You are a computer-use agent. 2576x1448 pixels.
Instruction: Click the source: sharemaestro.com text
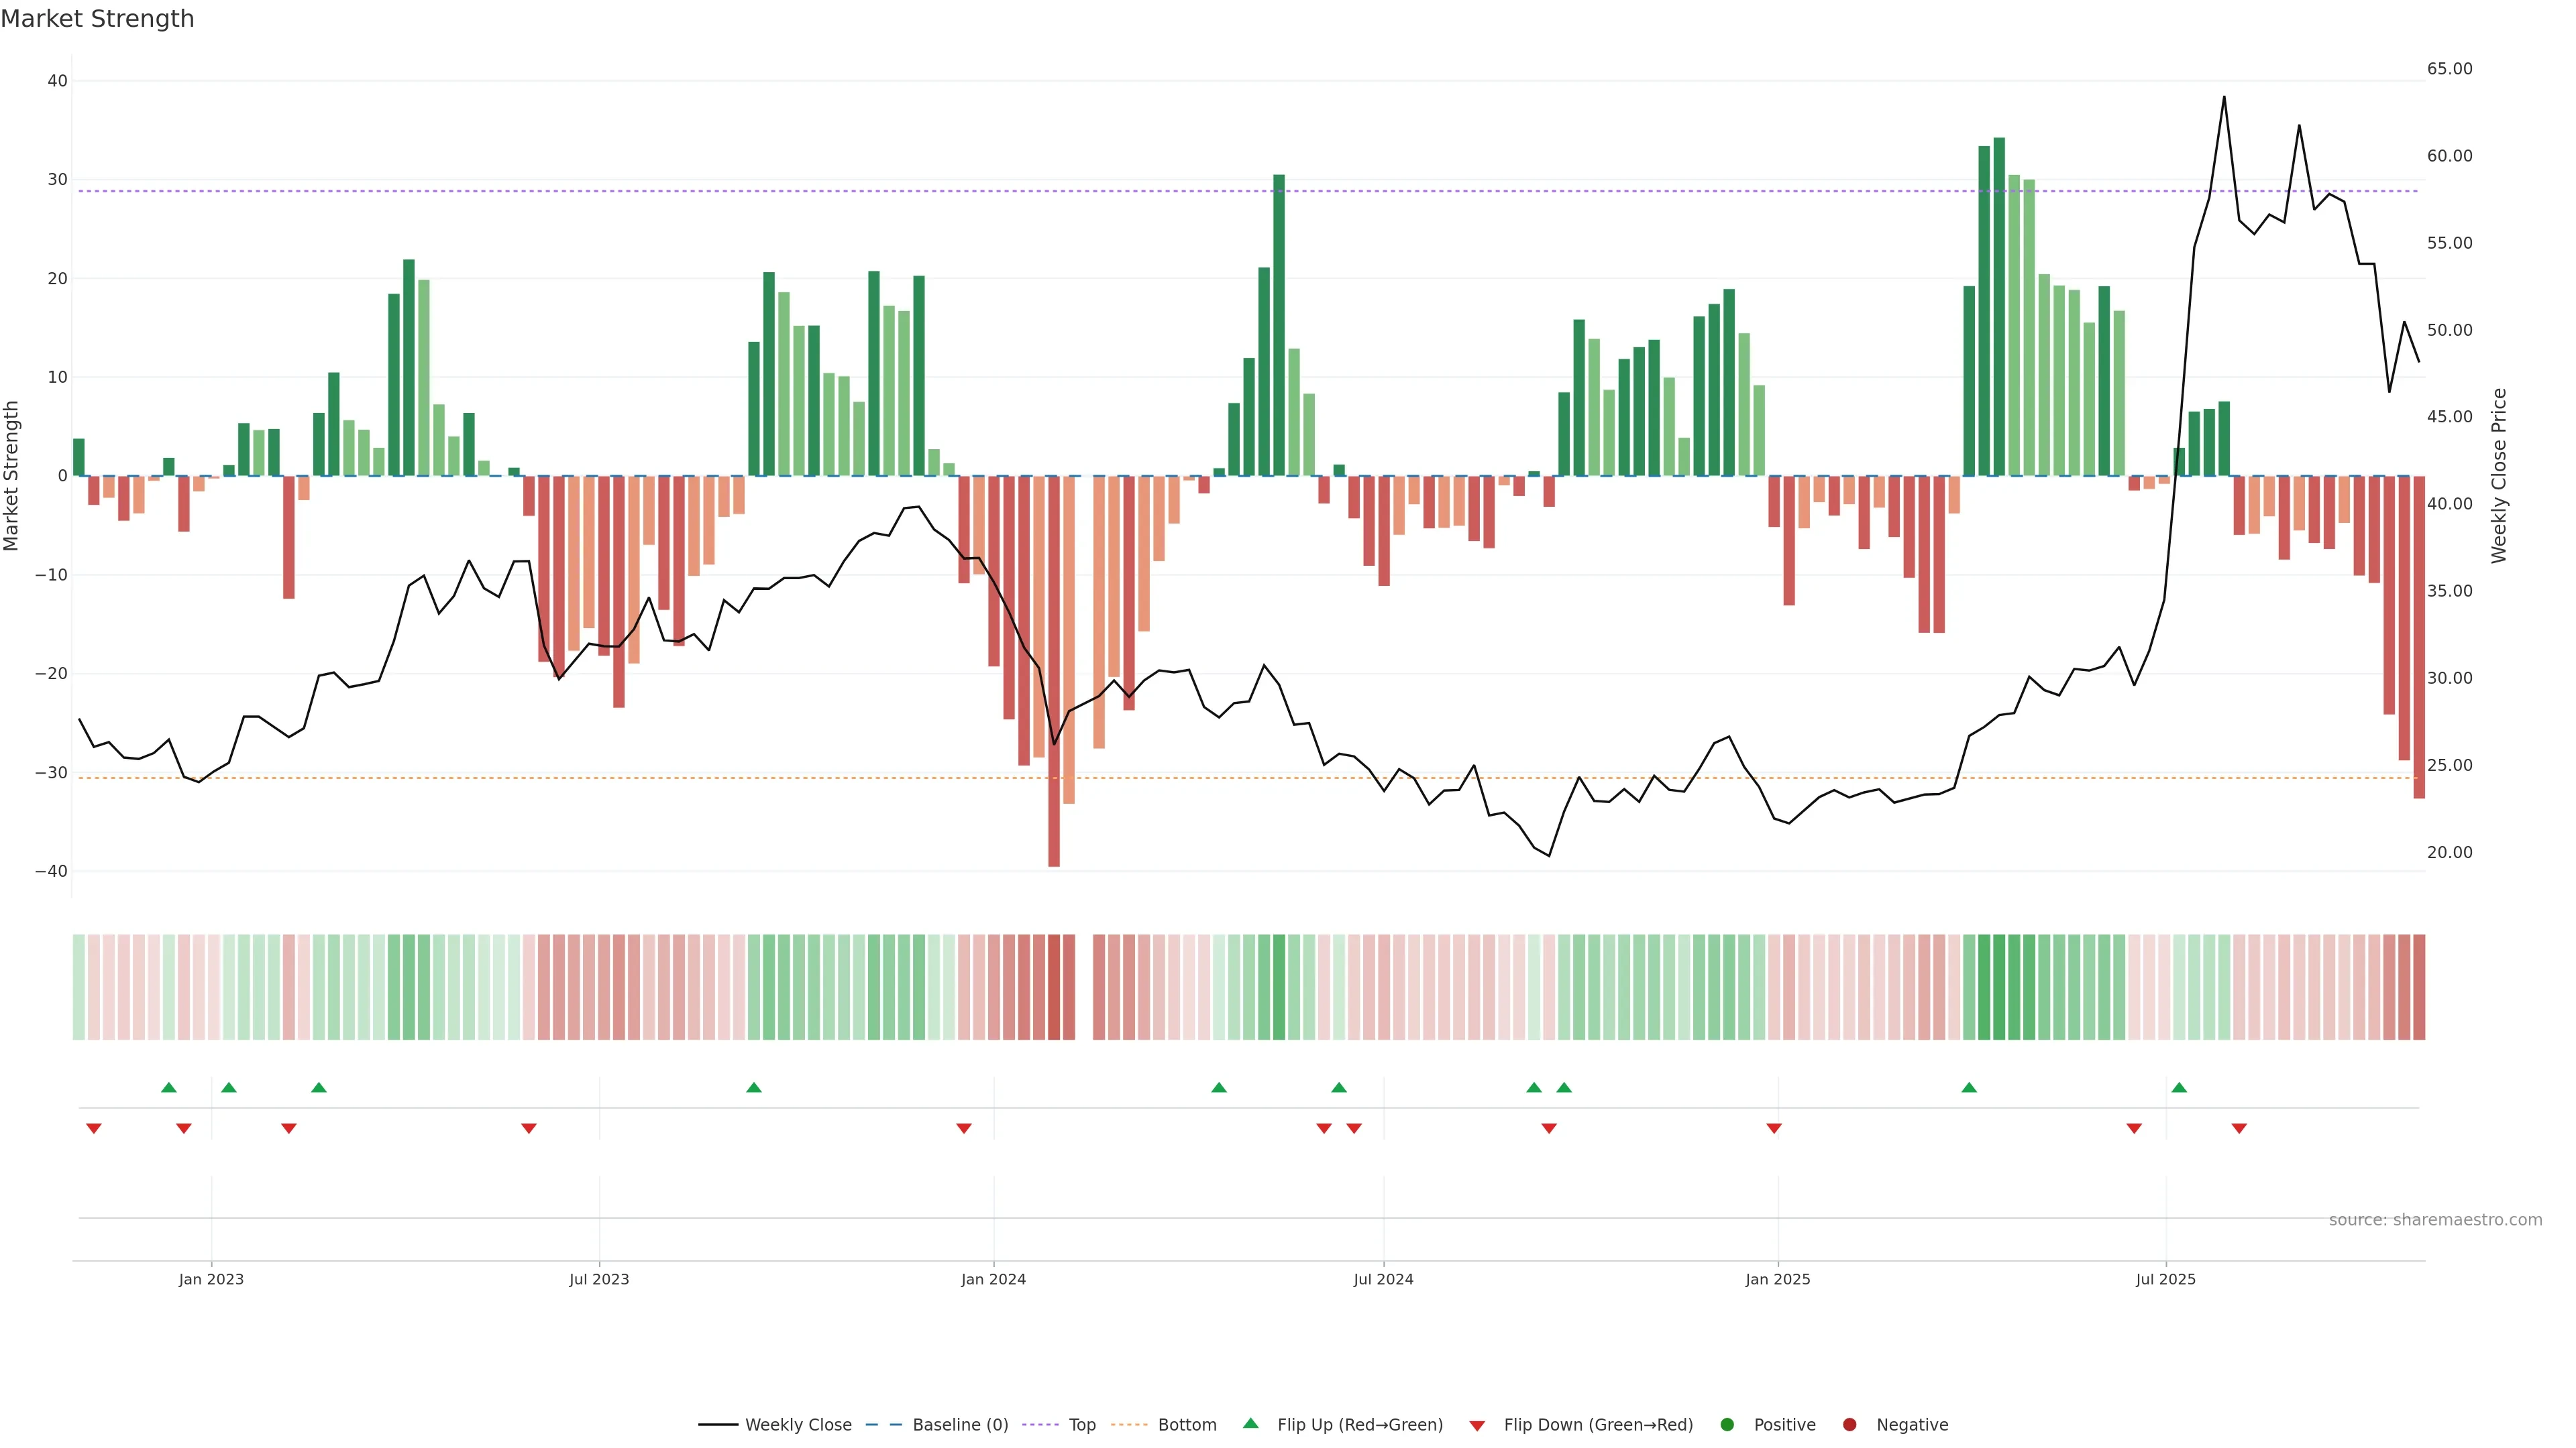click(2435, 1219)
